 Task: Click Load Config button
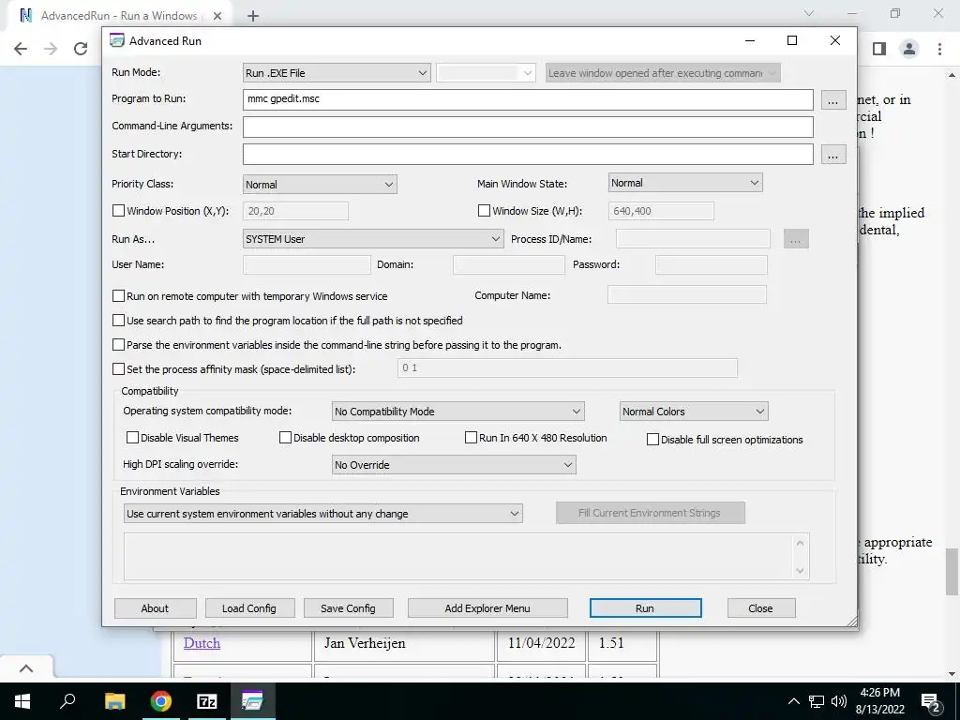click(x=249, y=608)
